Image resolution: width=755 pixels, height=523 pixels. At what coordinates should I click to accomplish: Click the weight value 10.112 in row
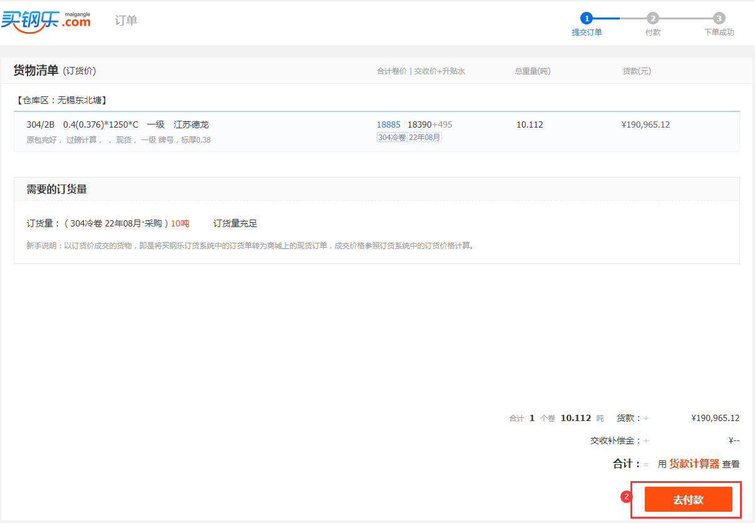click(530, 124)
